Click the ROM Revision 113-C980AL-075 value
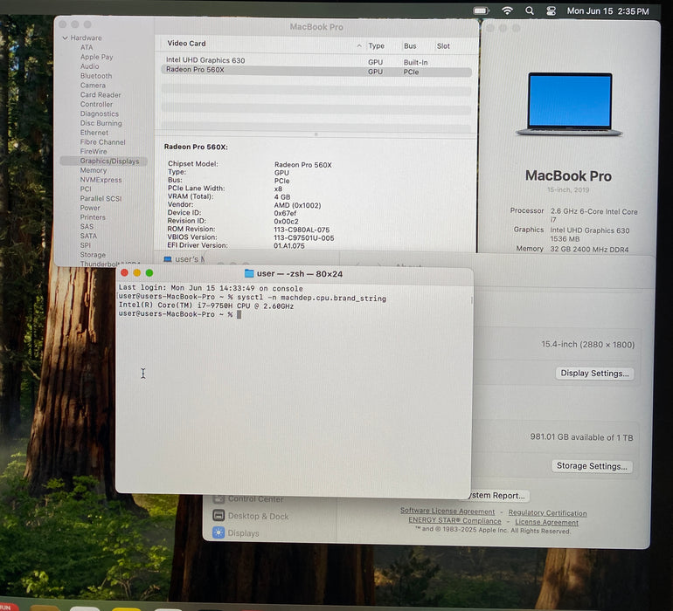The width and height of the screenshot is (673, 611). (302, 230)
